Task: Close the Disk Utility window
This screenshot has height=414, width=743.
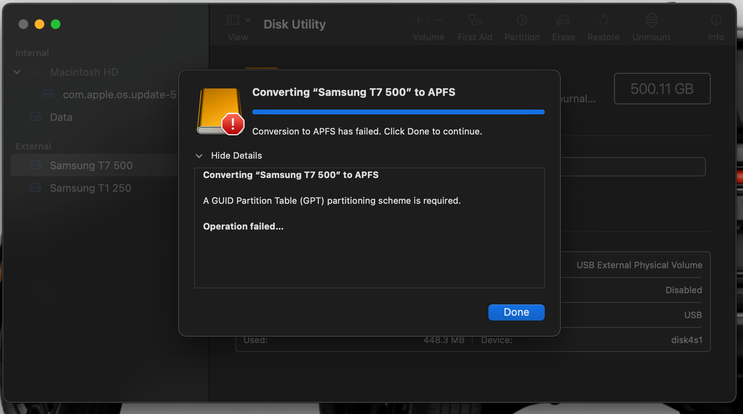Action: [23, 24]
